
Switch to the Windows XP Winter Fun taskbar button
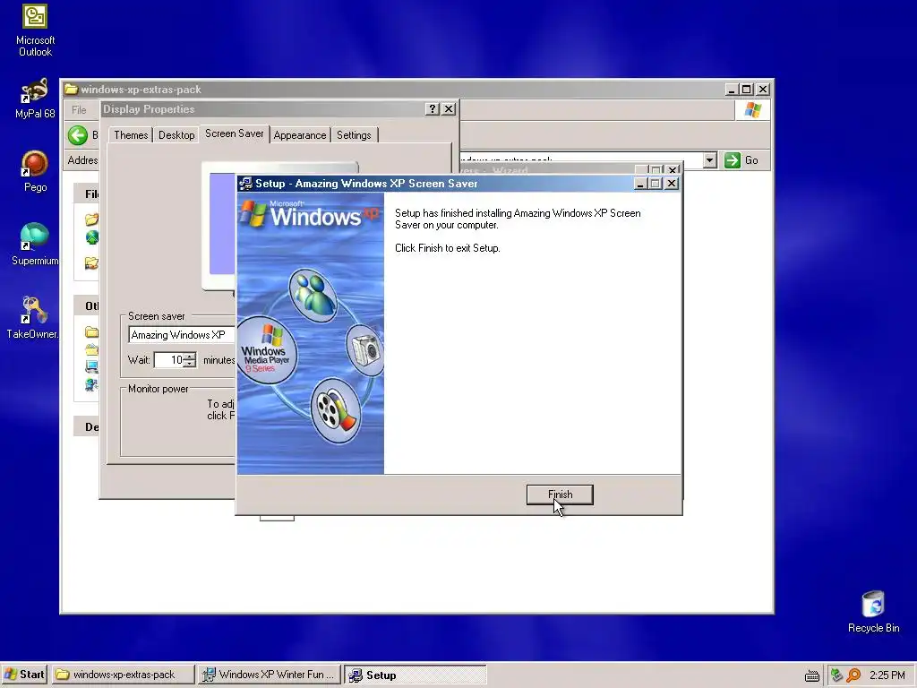[x=269, y=675]
